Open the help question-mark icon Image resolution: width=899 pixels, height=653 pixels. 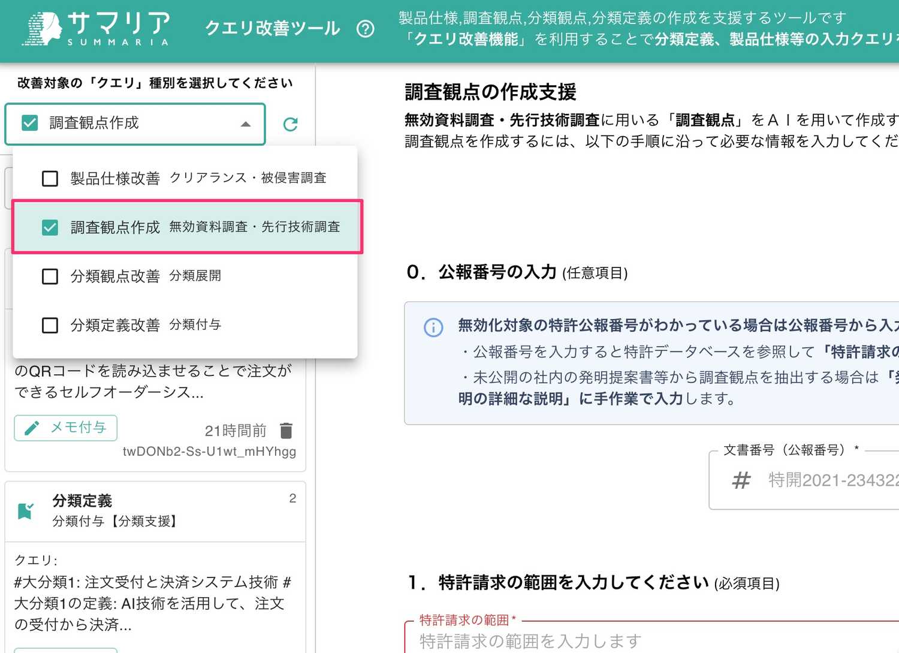pyautogui.click(x=365, y=29)
